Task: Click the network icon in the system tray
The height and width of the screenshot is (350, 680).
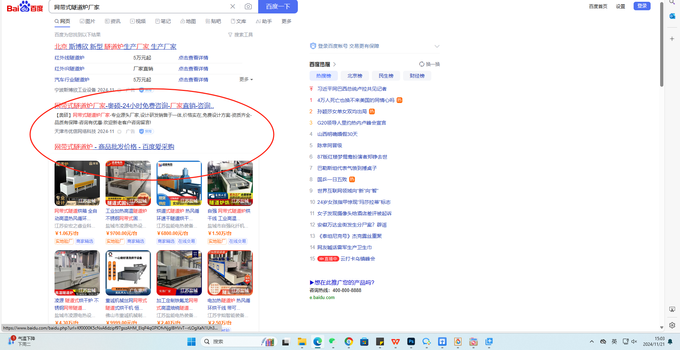Action: (625, 342)
